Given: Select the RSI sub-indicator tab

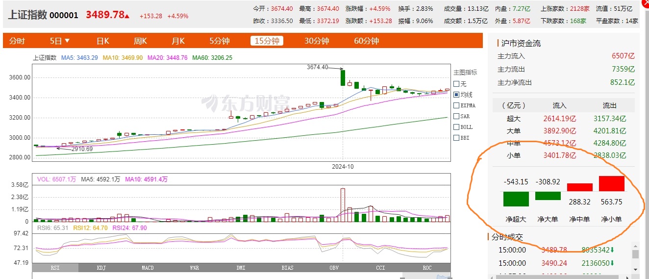Looking at the screenshot, I should pos(55,268).
